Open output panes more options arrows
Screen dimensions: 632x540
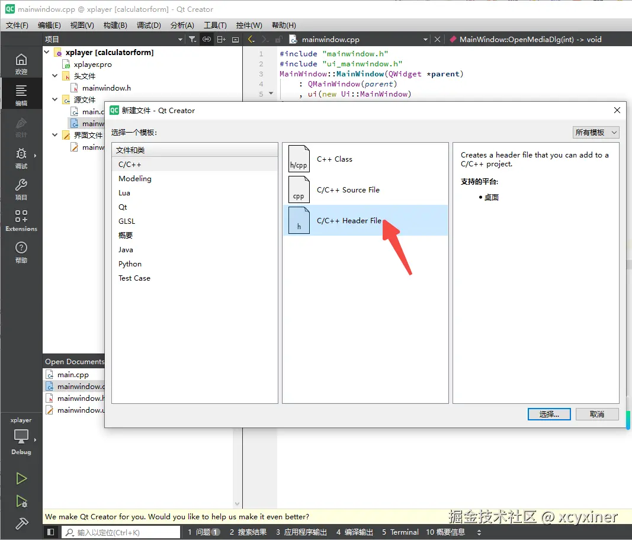point(479,532)
